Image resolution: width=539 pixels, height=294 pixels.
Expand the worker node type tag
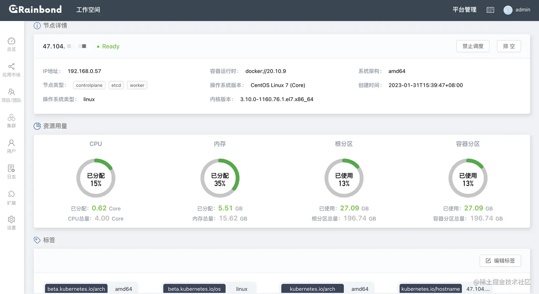137,85
